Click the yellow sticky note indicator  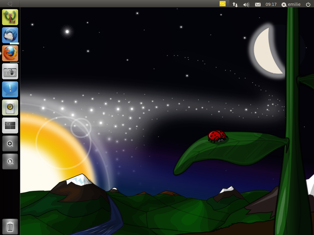(x=223, y=4)
